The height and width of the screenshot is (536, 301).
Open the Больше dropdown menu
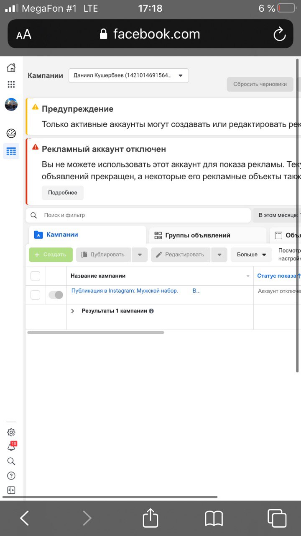(251, 255)
